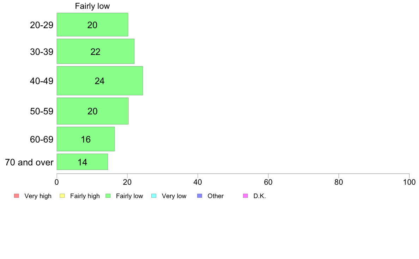Click the 70 and over axis label
Viewport: 419px width, 259px height.
pyautogui.click(x=29, y=162)
